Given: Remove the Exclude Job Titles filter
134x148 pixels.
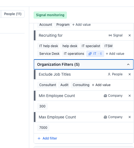Looking at the screenshot, I should tap(130, 74).
